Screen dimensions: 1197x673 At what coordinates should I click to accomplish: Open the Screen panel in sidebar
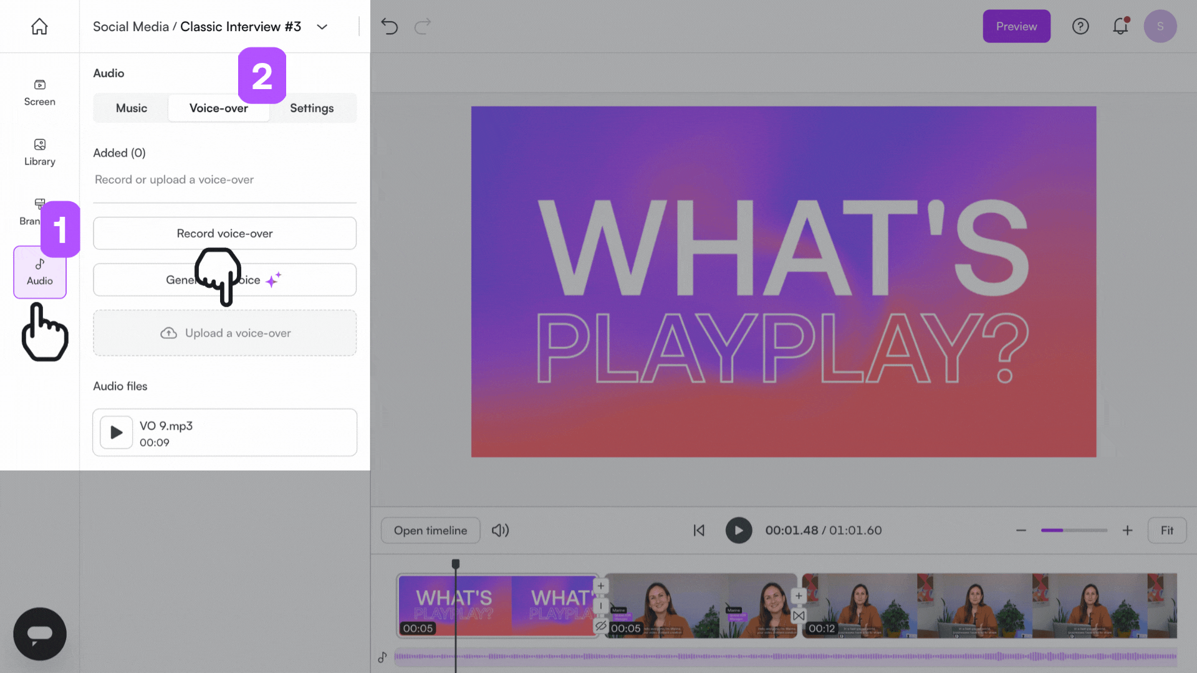[39, 92]
